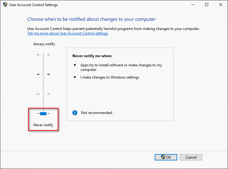
Task: Maximize the User Account Control Settings window
Action: 207,5
